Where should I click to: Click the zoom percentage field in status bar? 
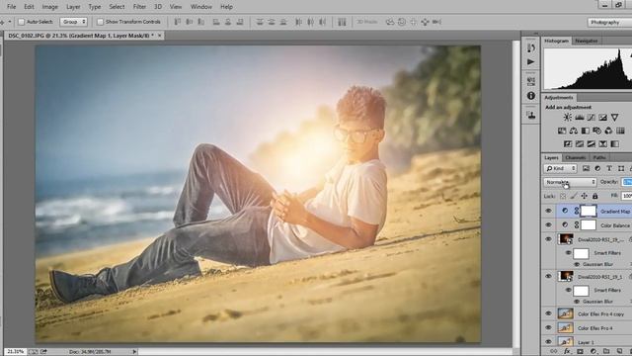click(x=16, y=352)
